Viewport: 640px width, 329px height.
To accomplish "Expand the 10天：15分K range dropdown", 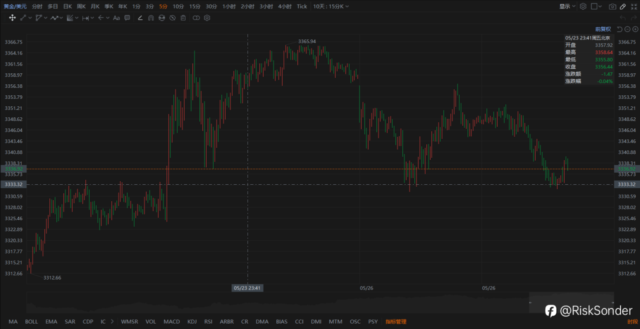I will (331, 6).
